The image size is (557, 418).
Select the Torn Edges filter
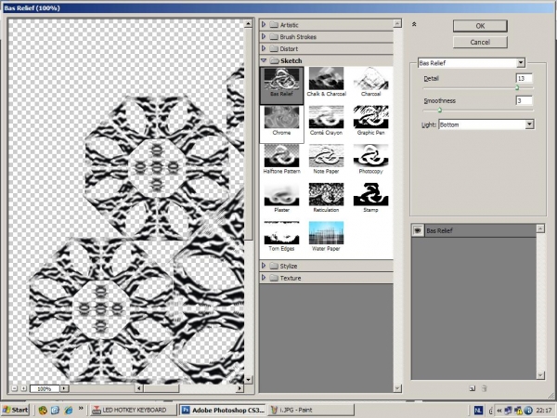point(281,237)
